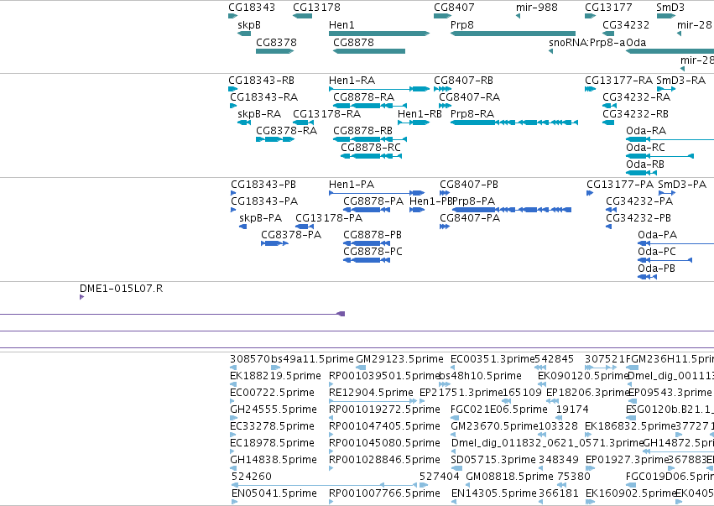Select the GH24555.5prime EST
Image resolution: width=714 pixels, height=506 pixels.
tap(233, 418)
